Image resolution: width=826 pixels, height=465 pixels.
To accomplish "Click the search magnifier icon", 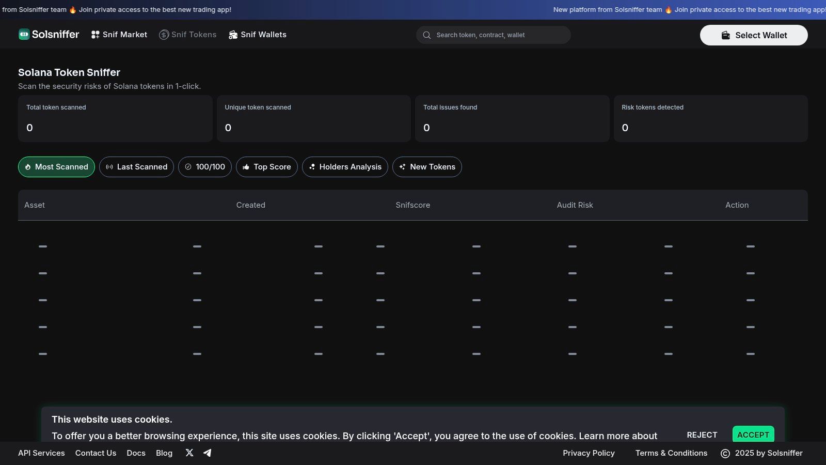I will click(427, 35).
